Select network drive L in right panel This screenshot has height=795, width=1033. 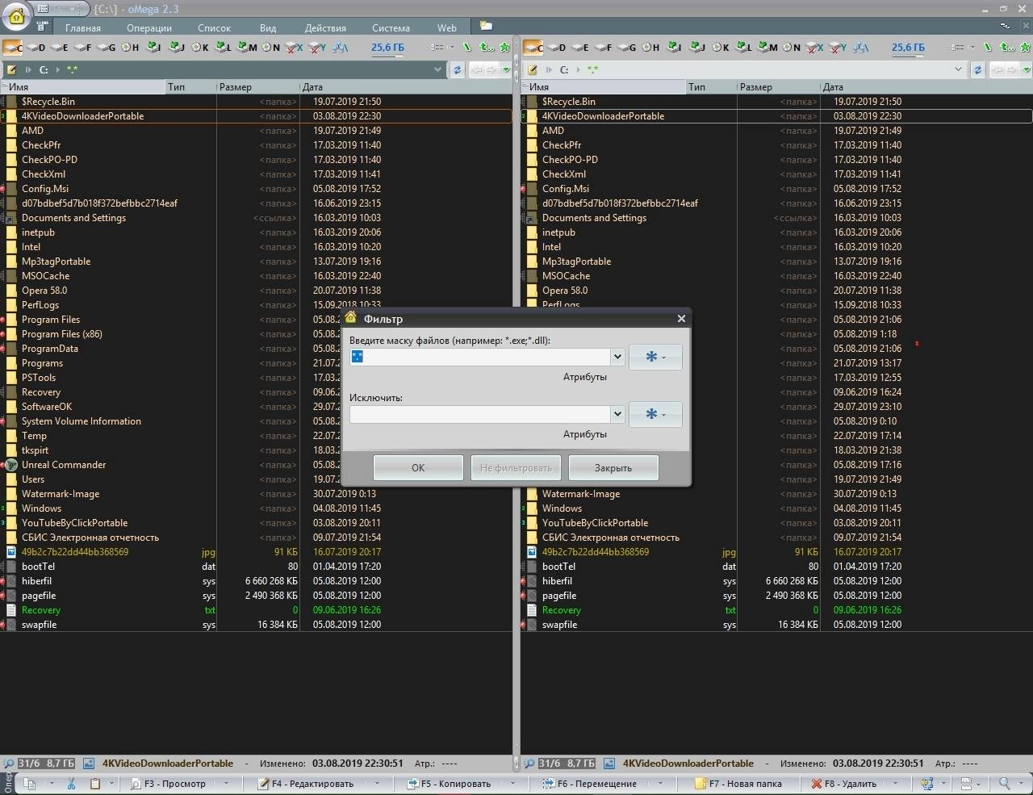[x=744, y=48]
